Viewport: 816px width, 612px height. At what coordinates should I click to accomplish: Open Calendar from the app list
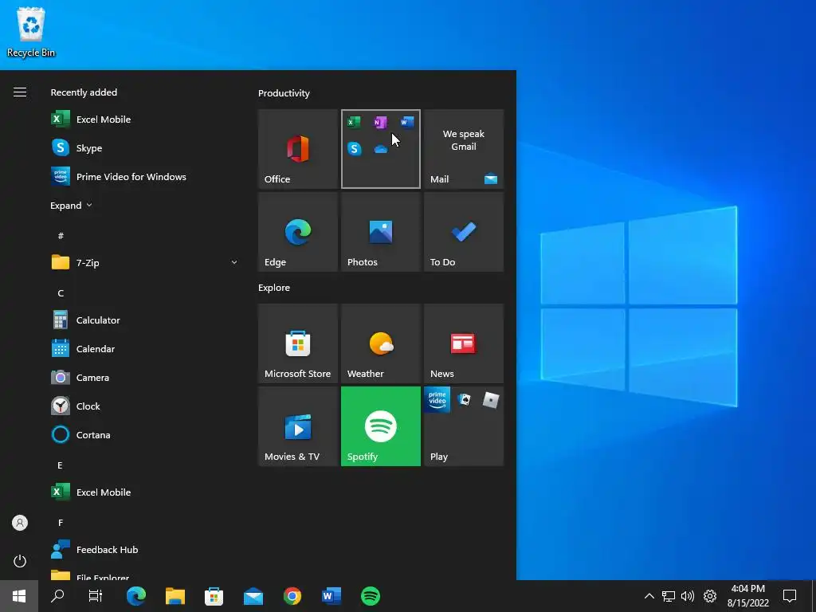pyautogui.click(x=143, y=349)
